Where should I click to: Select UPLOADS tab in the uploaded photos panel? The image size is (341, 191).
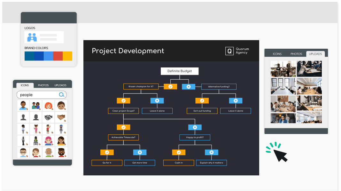[x=315, y=54]
